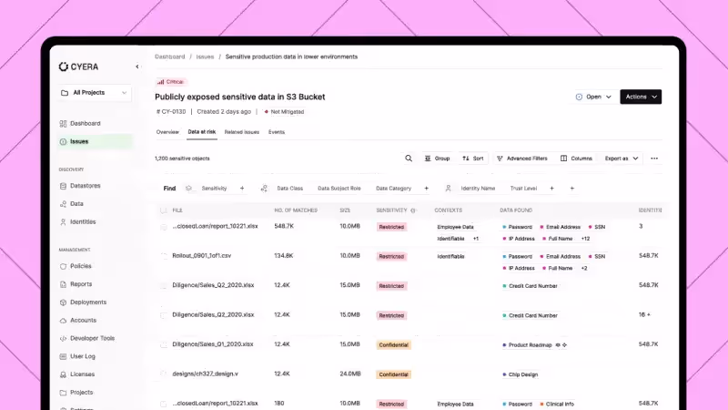Click the Critical severity badge
The height and width of the screenshot is (410, 728).
(x=170, y=82)
